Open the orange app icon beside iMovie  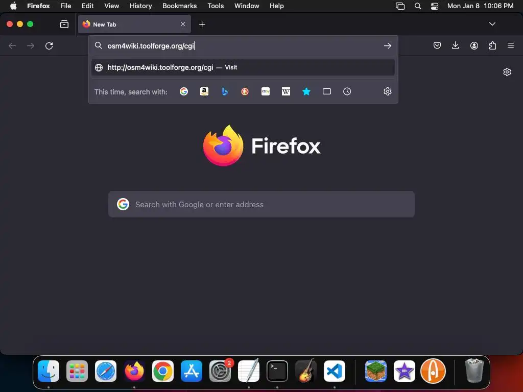click(433, 371)
